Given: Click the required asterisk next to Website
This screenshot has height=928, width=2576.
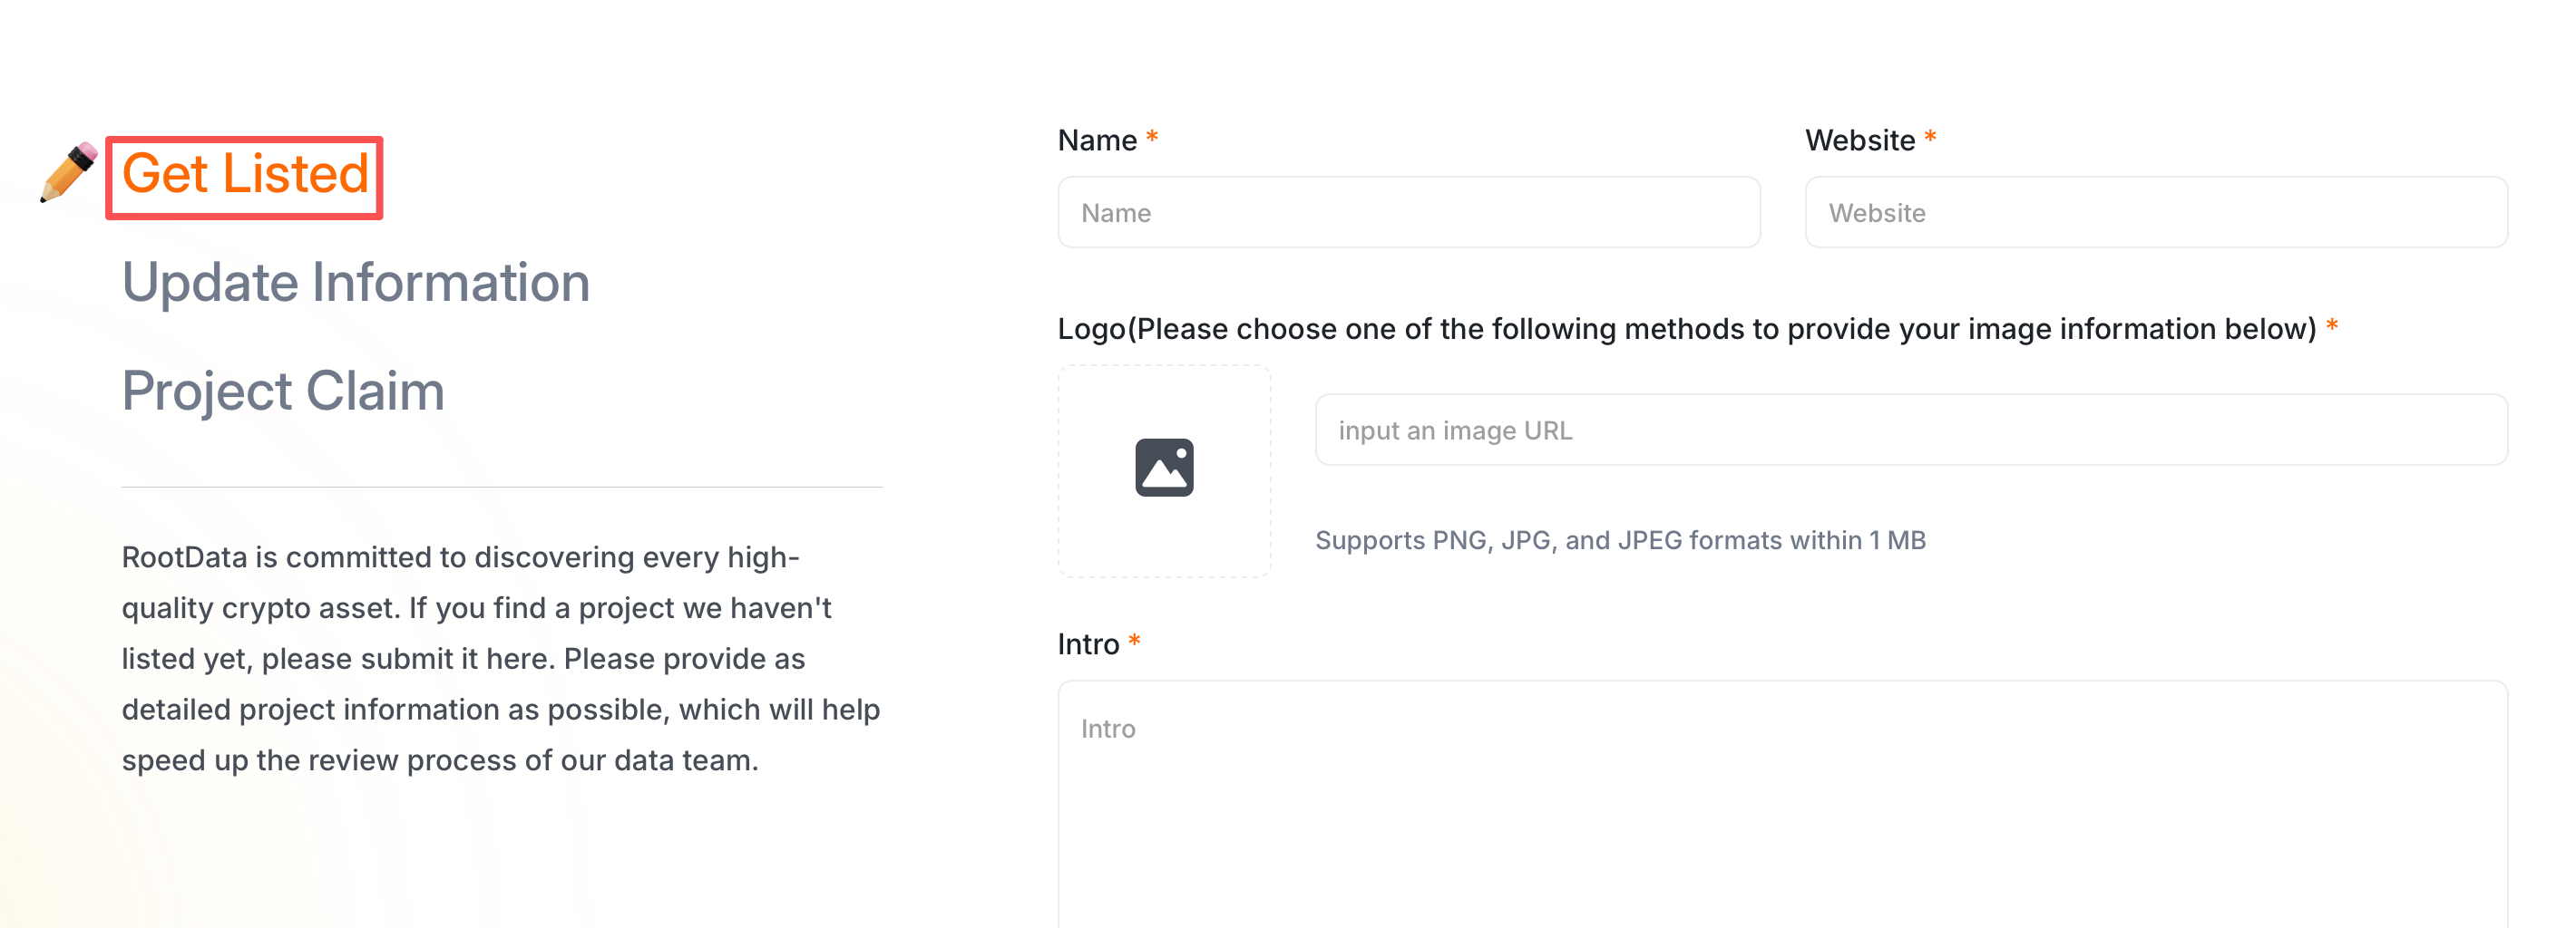Looking at the screenshot, I should coord(1930,137).
